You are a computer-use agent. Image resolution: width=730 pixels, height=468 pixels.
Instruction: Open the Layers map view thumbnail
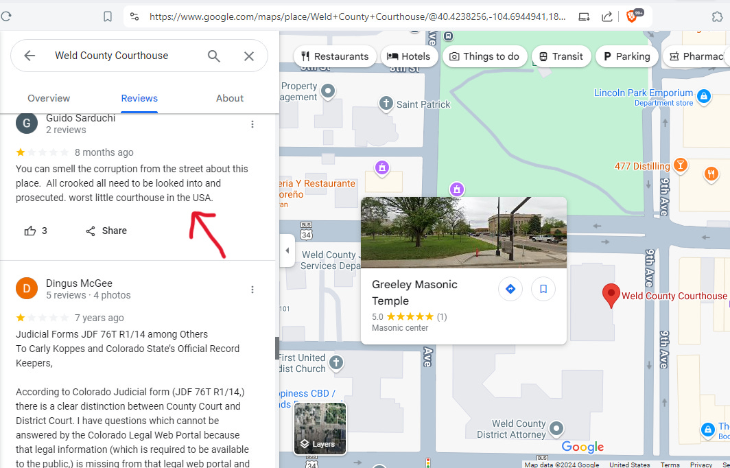coord(320,429)
